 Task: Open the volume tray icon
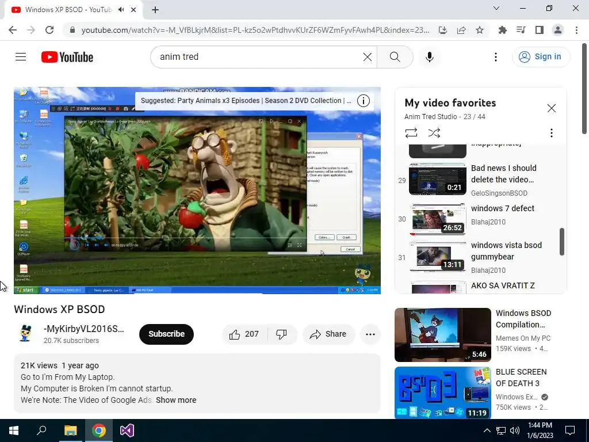[x=515, y=430]
